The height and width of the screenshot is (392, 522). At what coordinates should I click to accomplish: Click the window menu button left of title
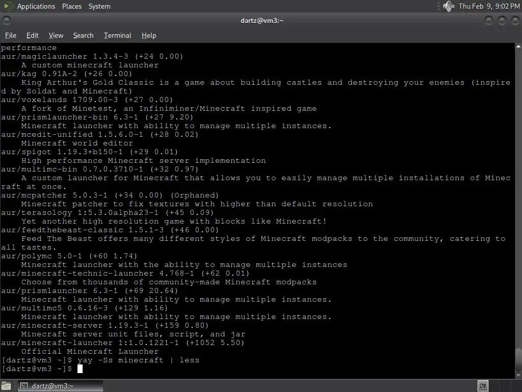7,20
